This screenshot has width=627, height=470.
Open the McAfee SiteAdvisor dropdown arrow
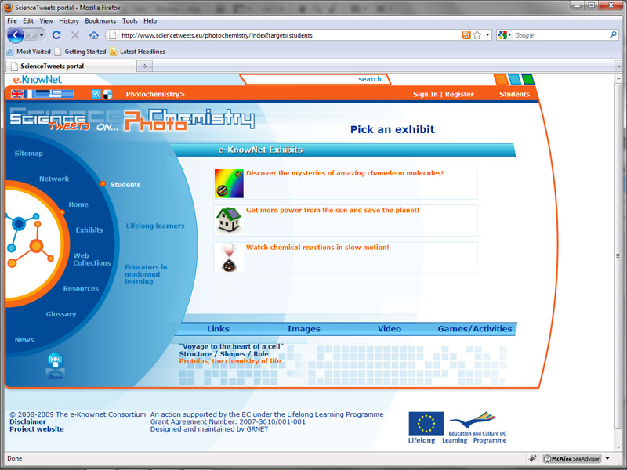pyautogui.click(x=607, y=458)
